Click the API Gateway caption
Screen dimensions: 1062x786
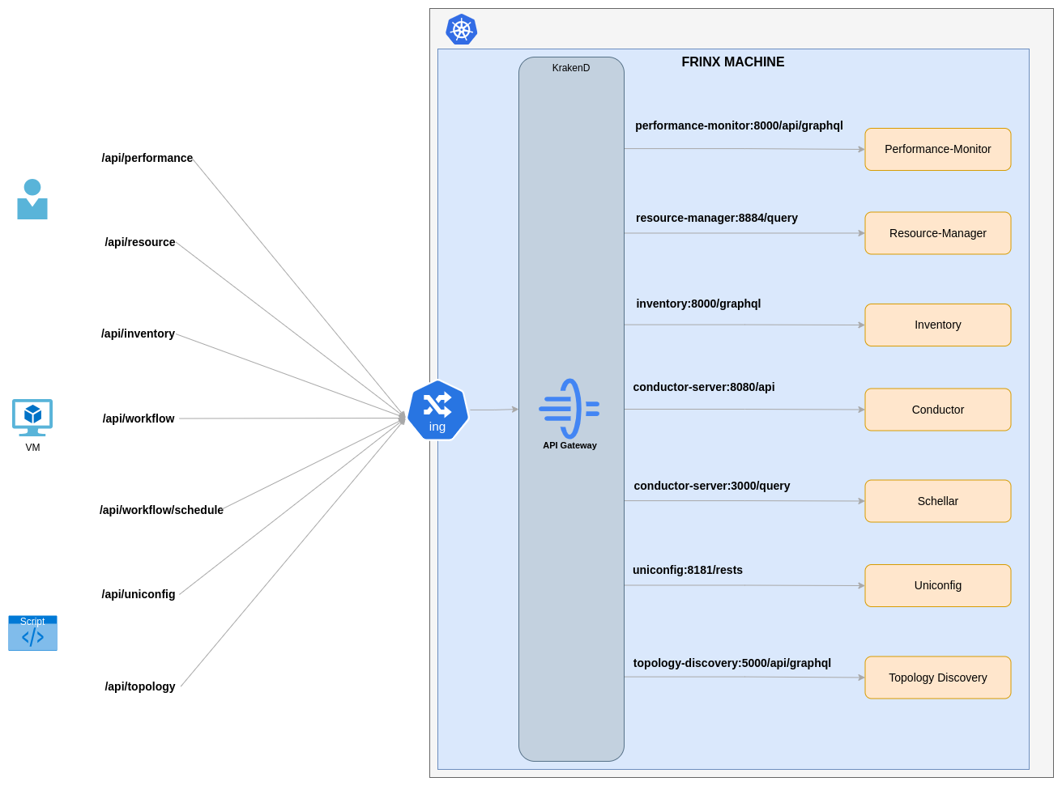click(569, 445)
